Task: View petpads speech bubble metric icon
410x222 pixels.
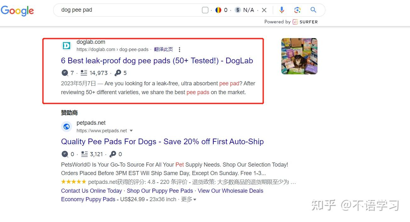Action: [65, 154]
